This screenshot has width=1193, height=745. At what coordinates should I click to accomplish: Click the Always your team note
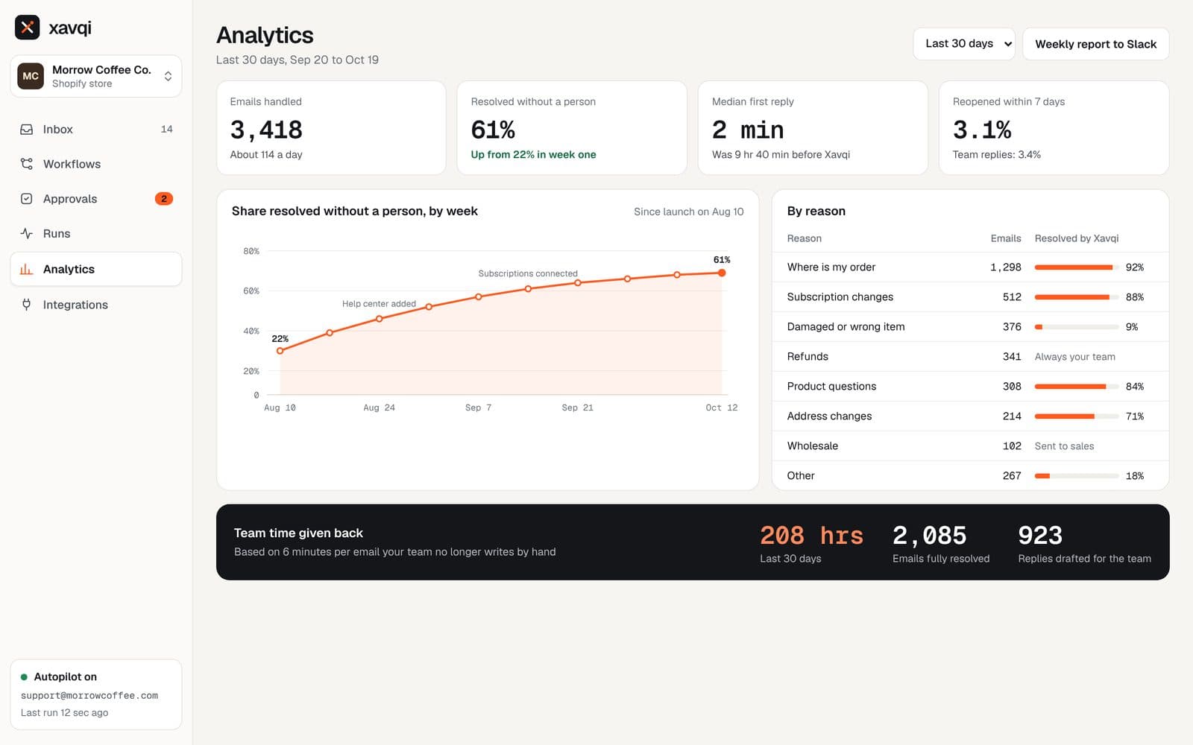(x=1075, y=357)
